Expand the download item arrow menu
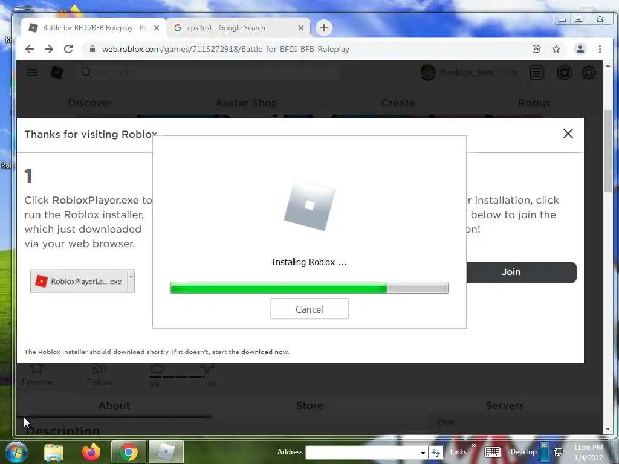The image size is (619, 464). coord(131,281)
